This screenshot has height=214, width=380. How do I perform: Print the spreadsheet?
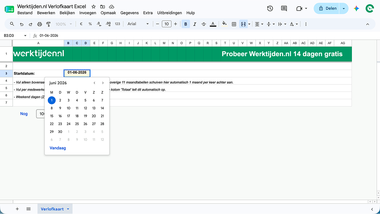point(39,24)
